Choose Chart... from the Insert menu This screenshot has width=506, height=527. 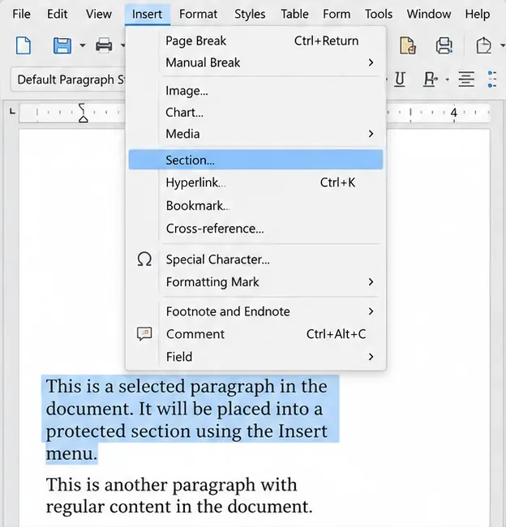point(255,112)
